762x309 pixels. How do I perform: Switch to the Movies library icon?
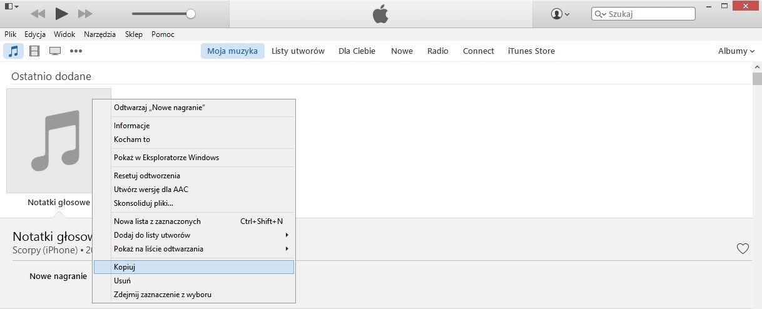coord(34,51)
